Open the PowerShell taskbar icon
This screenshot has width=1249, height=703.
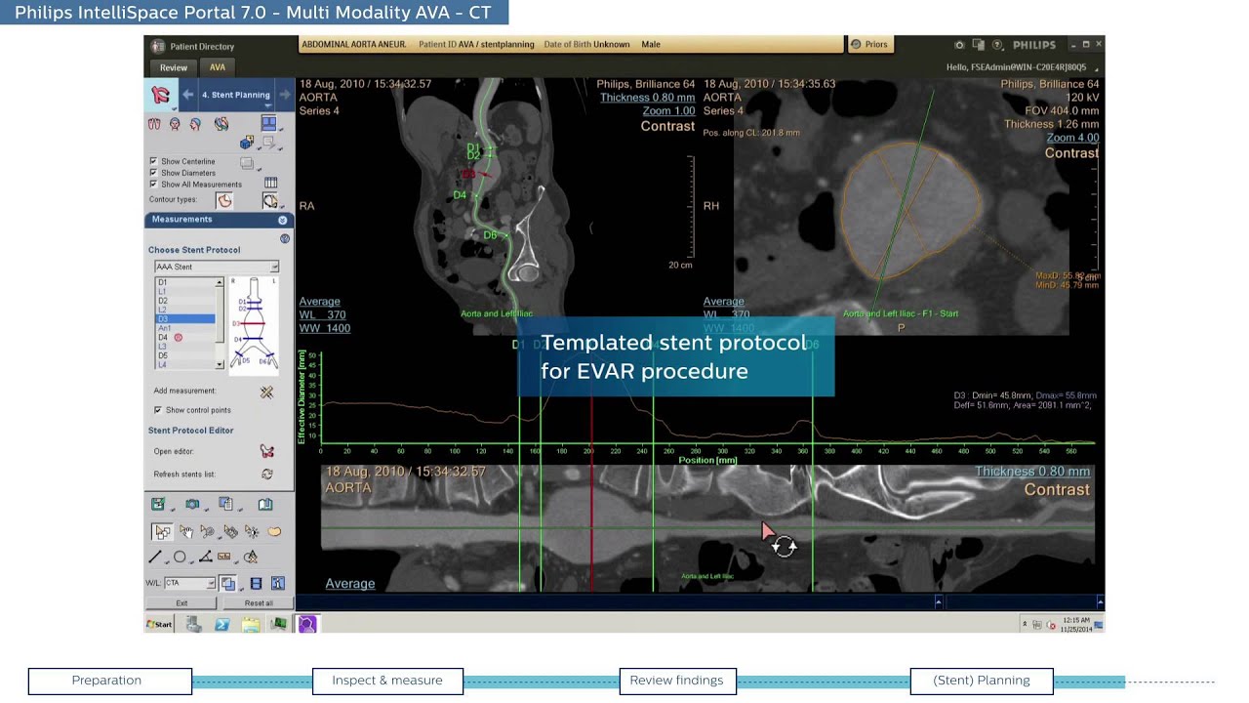(x=222, y=624)
